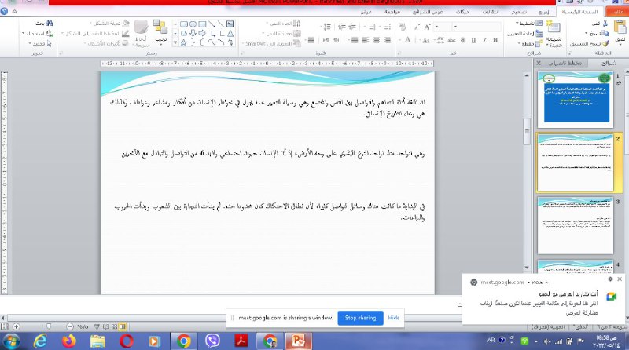Click the Decrease List Level icon
Image resolution: width=629 pixels, height=350 pixels.
tap(352, 27)
